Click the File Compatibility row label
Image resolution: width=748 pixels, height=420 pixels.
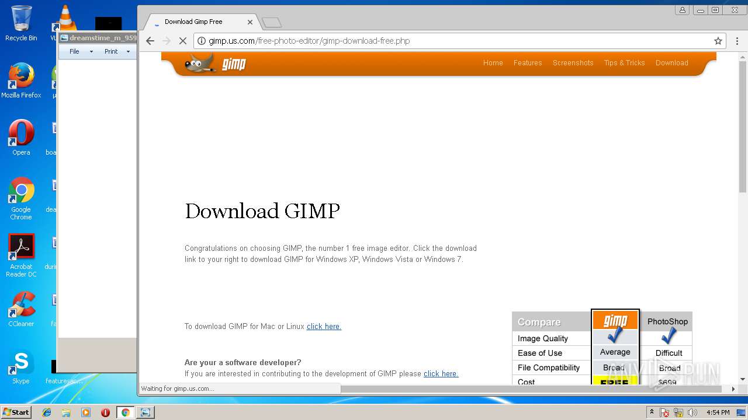tap(549, 367)
